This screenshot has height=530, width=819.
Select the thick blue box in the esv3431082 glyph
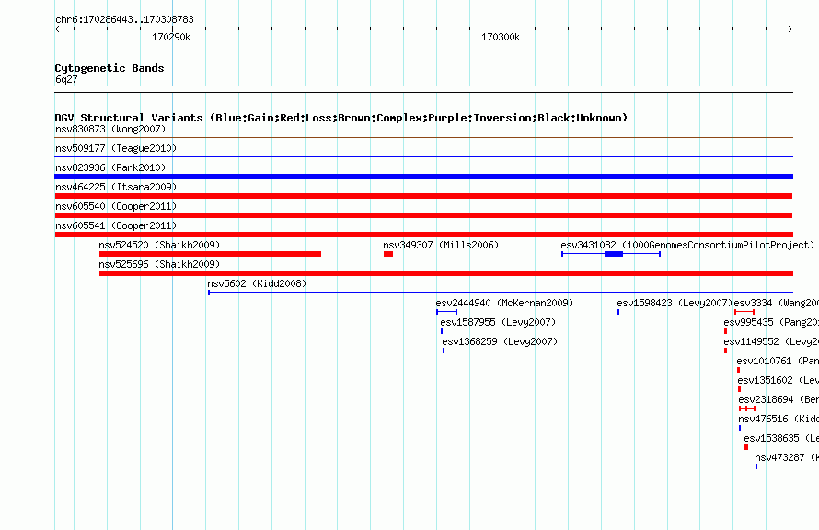pos(614,254)
